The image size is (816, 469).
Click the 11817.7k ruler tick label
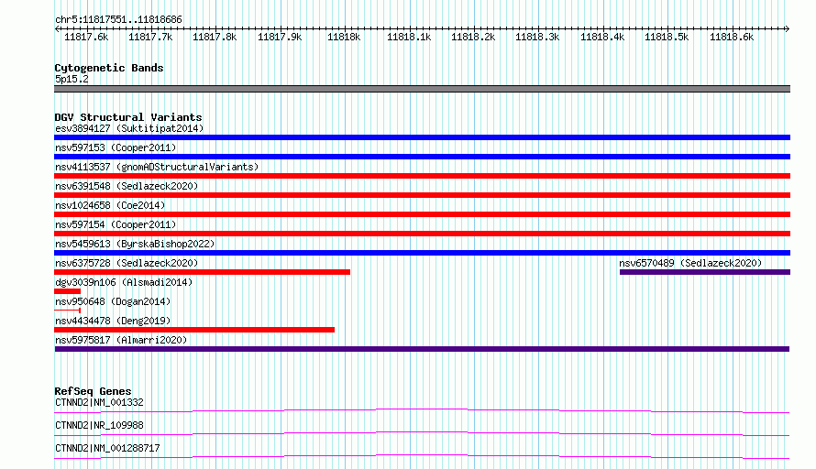tap(150, 38)
